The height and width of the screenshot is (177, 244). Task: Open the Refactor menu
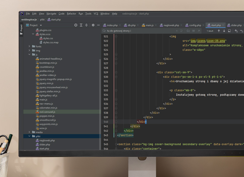coord(71,14)
